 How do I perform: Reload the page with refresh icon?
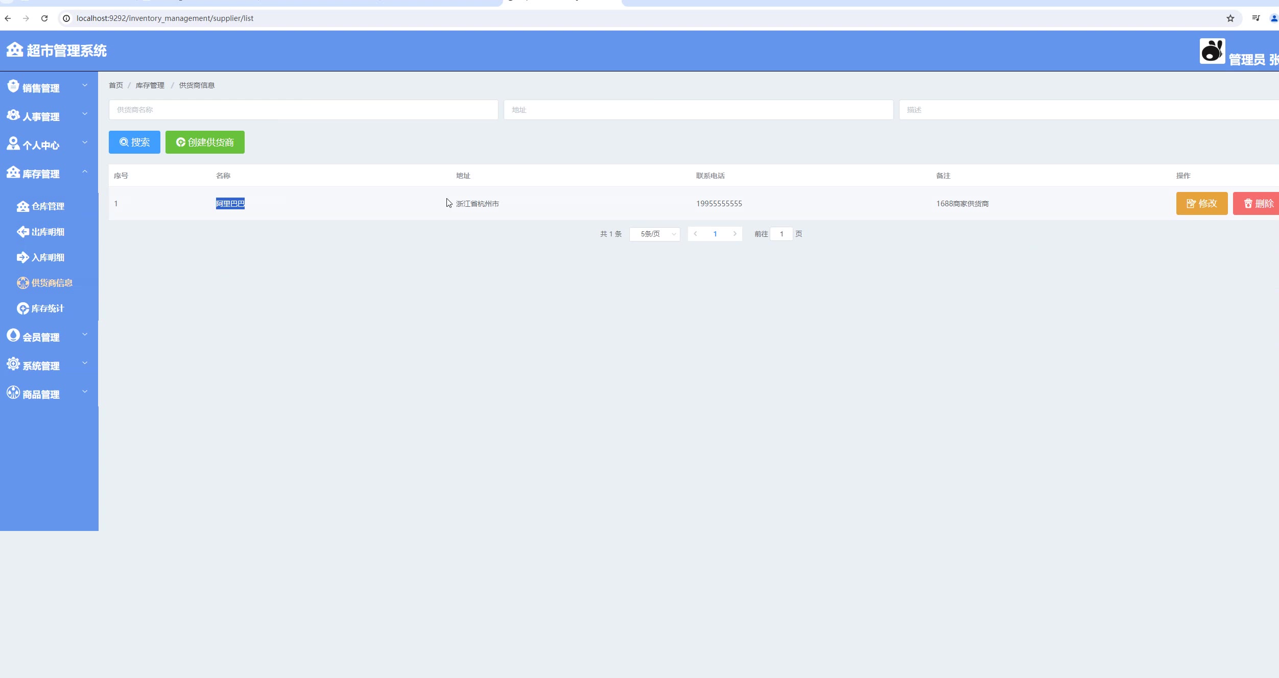pos(44,18)
